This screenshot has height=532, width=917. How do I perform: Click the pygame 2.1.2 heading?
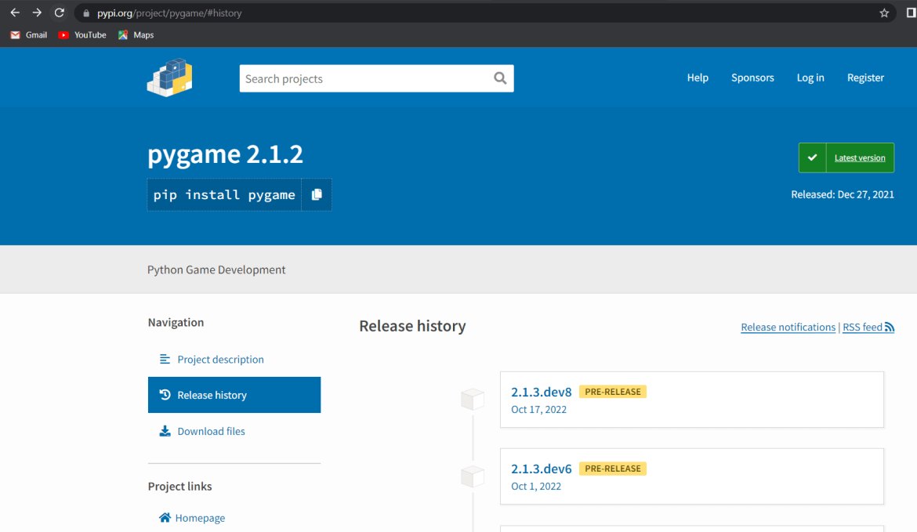point(225,154)
